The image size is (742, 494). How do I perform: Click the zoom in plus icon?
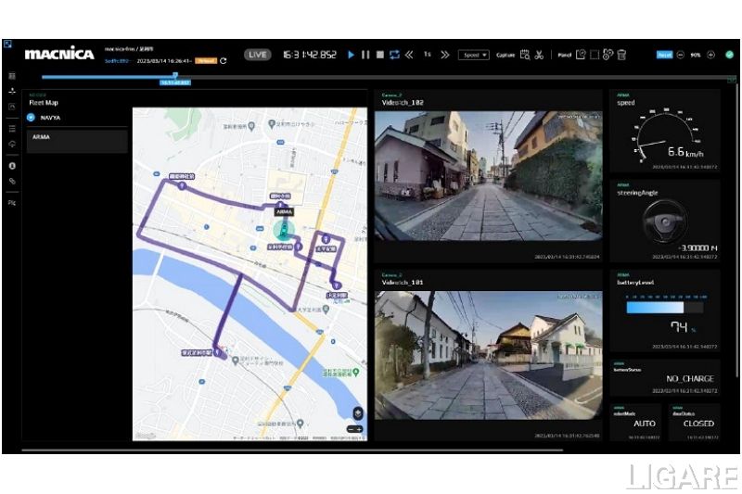point(711,56)
